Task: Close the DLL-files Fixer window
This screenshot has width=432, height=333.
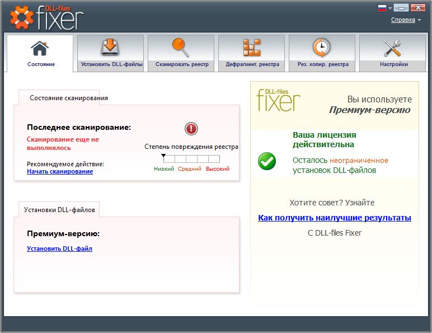Action: (418, 8)
